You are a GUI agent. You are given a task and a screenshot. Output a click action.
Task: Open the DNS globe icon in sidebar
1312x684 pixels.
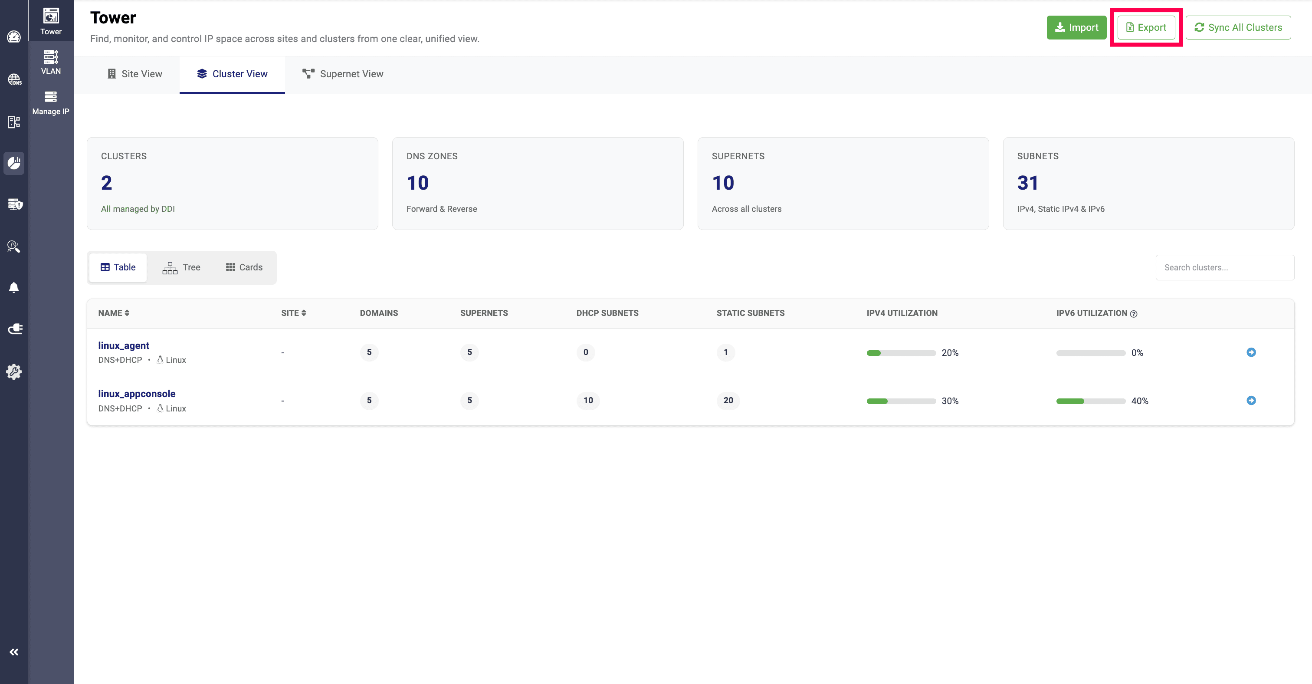[14, 79]
